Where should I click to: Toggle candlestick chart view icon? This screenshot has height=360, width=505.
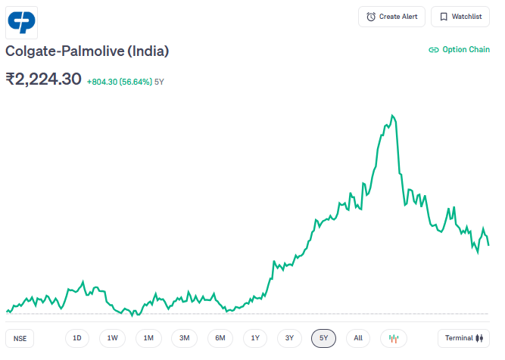[x=394, y=338]
